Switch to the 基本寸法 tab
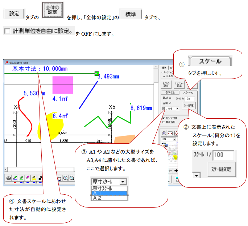248x226 pixels. [x=170, y=92]
